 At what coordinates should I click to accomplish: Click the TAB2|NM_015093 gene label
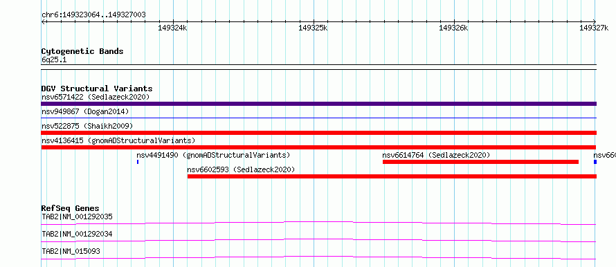71,251
